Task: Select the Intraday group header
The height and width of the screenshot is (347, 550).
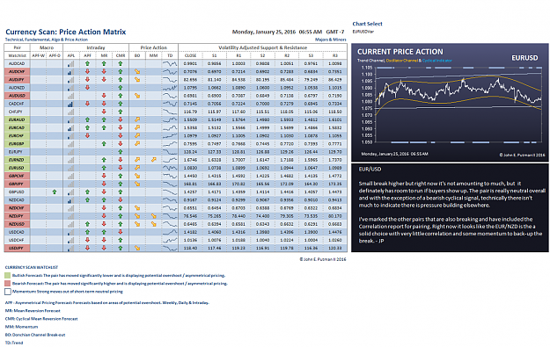Action: pyautogui.click(x=96, y=47)
